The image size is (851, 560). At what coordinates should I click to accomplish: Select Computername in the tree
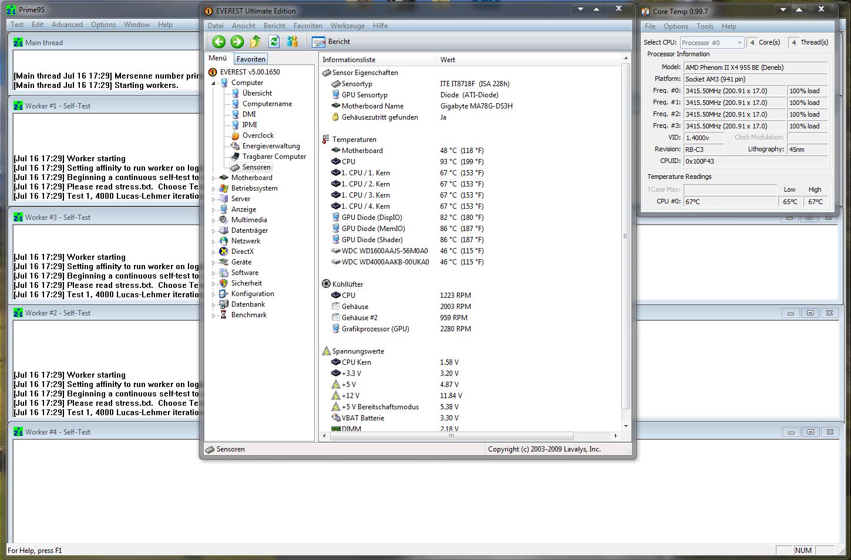coord(267,104)
